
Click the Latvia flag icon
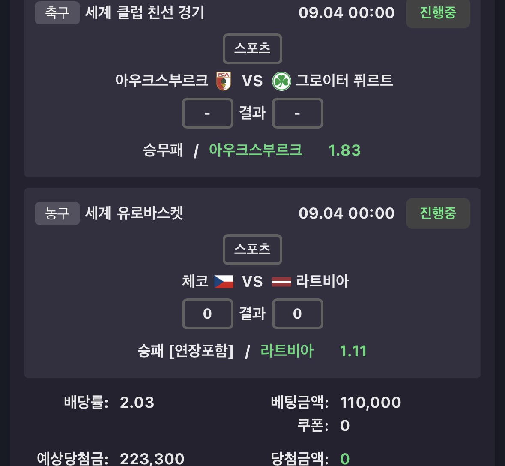pyautogui.click(x=281, y=282)
